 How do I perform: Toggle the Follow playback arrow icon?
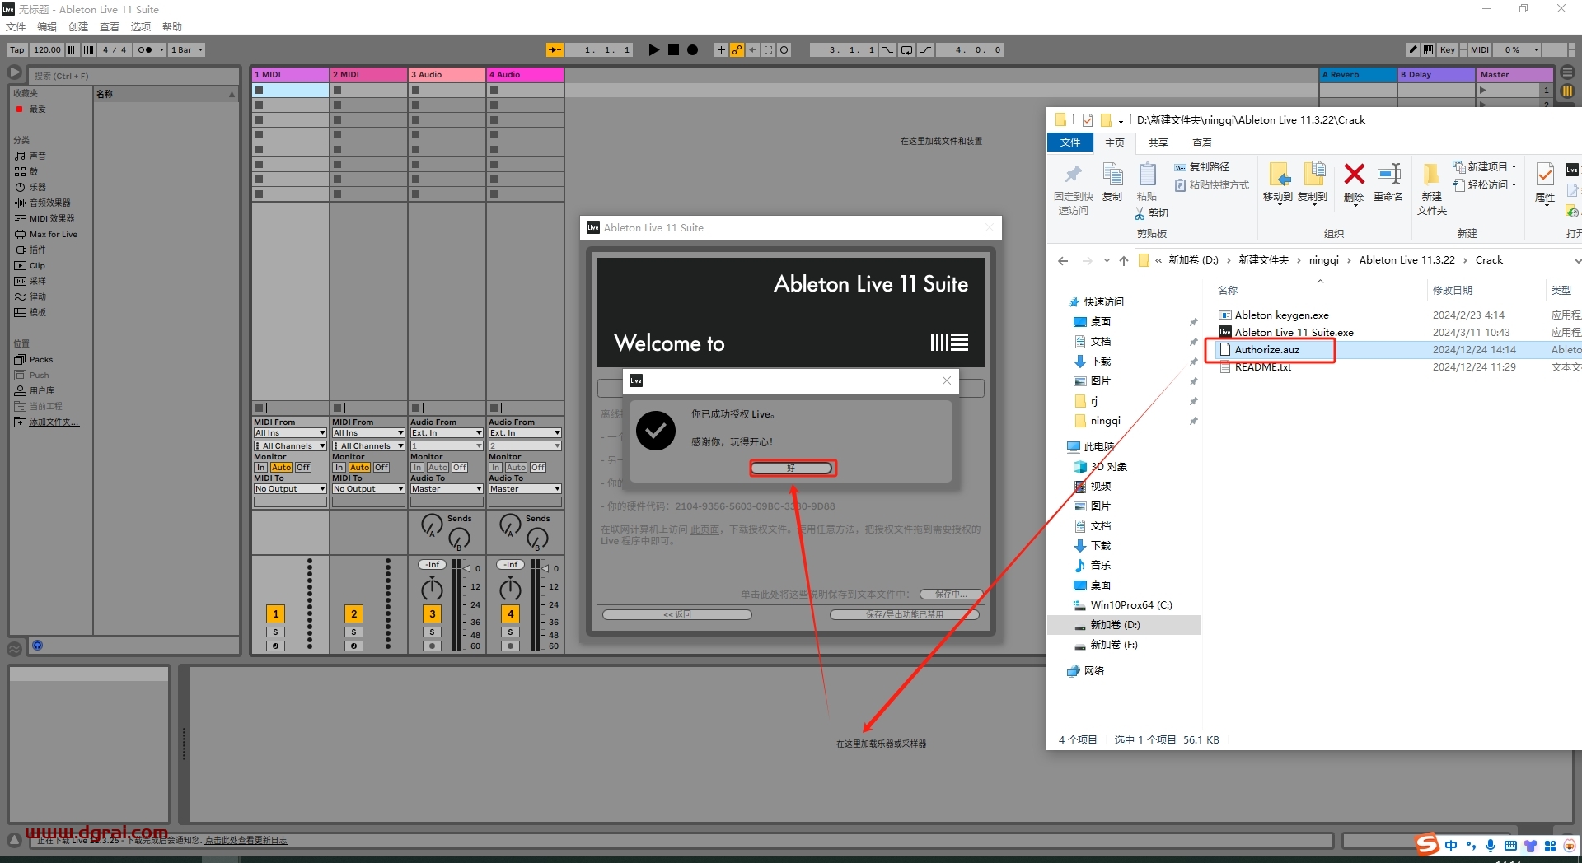coord(555,49)
